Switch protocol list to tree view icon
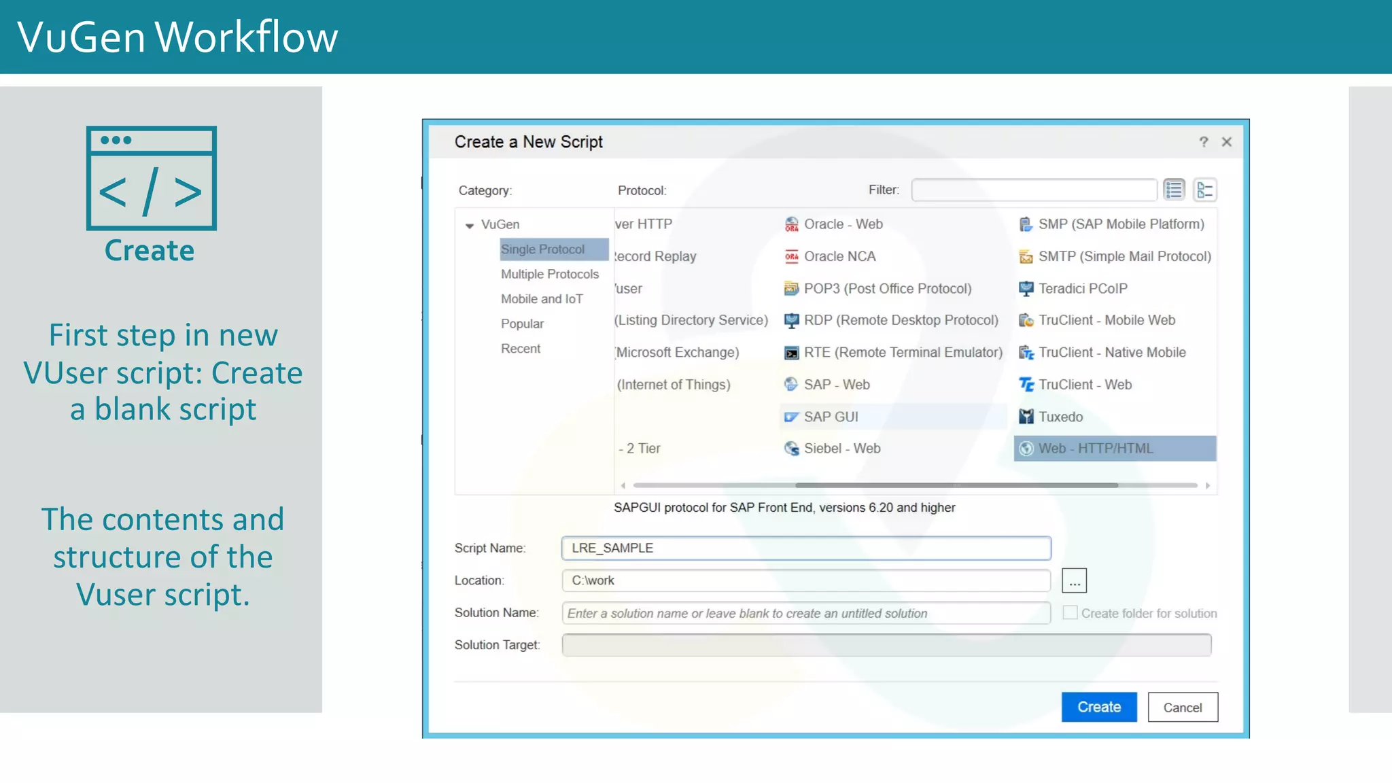Viewport: 1392px width, 783px height. (1204, 190)
